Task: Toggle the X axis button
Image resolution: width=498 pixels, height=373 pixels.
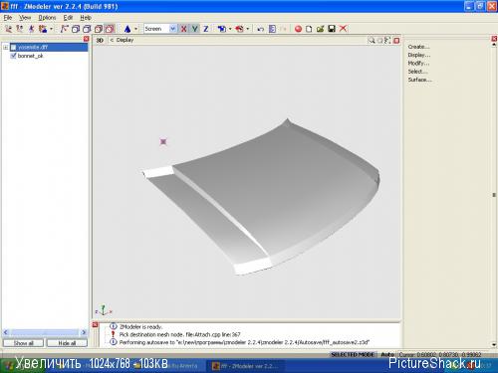Action: (x=183, y=29)
